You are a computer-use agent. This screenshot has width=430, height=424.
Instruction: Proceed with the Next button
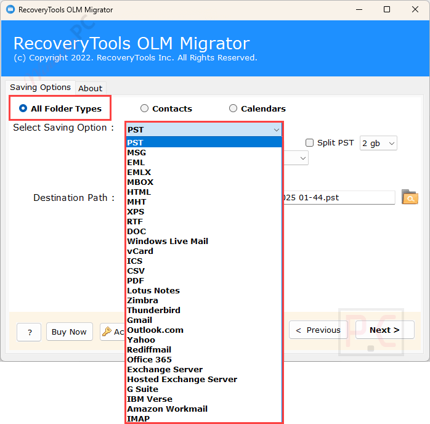tap(384, 330)
